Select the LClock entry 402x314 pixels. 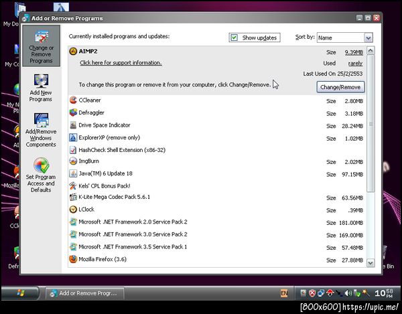[217, 210]
